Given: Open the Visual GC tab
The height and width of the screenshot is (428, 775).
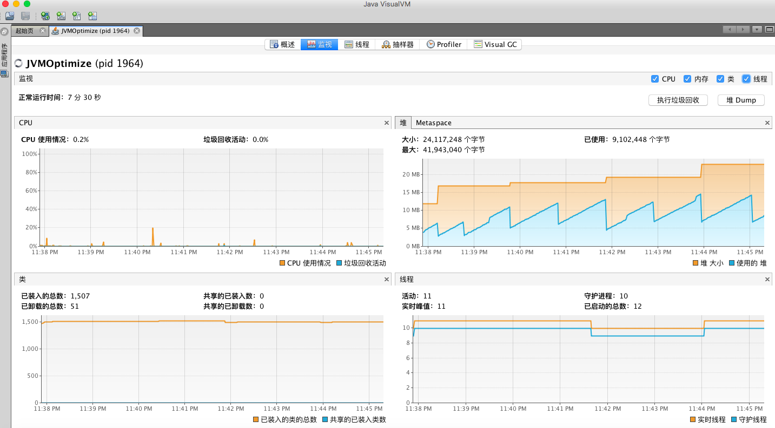Looking at the screenshot, I should (495, 45).
